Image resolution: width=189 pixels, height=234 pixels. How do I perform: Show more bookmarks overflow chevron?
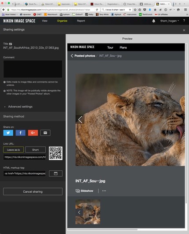pyautogui.click(x=187, y=14)
